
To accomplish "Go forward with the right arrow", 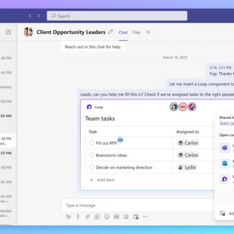I will [39, 16].
